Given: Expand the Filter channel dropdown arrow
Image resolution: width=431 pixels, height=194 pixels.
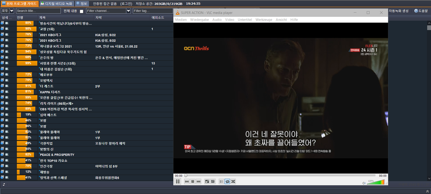Looking at the screenshot, I should tap(128, 11).
